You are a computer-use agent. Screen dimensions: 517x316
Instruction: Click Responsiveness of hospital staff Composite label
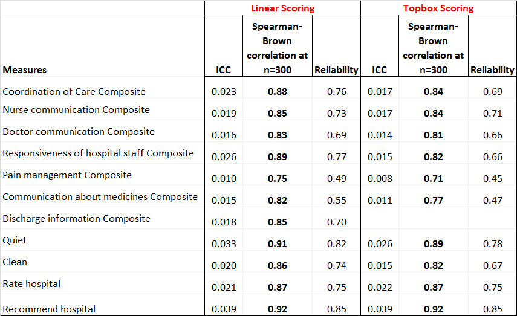point(99,153)
